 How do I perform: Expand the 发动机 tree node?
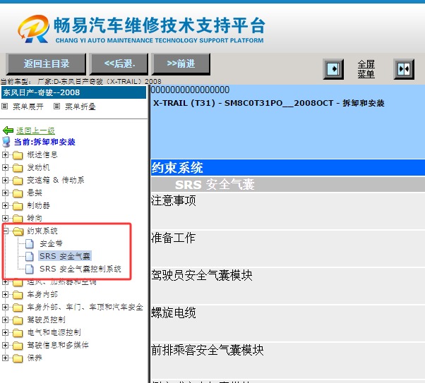(5, 167)
